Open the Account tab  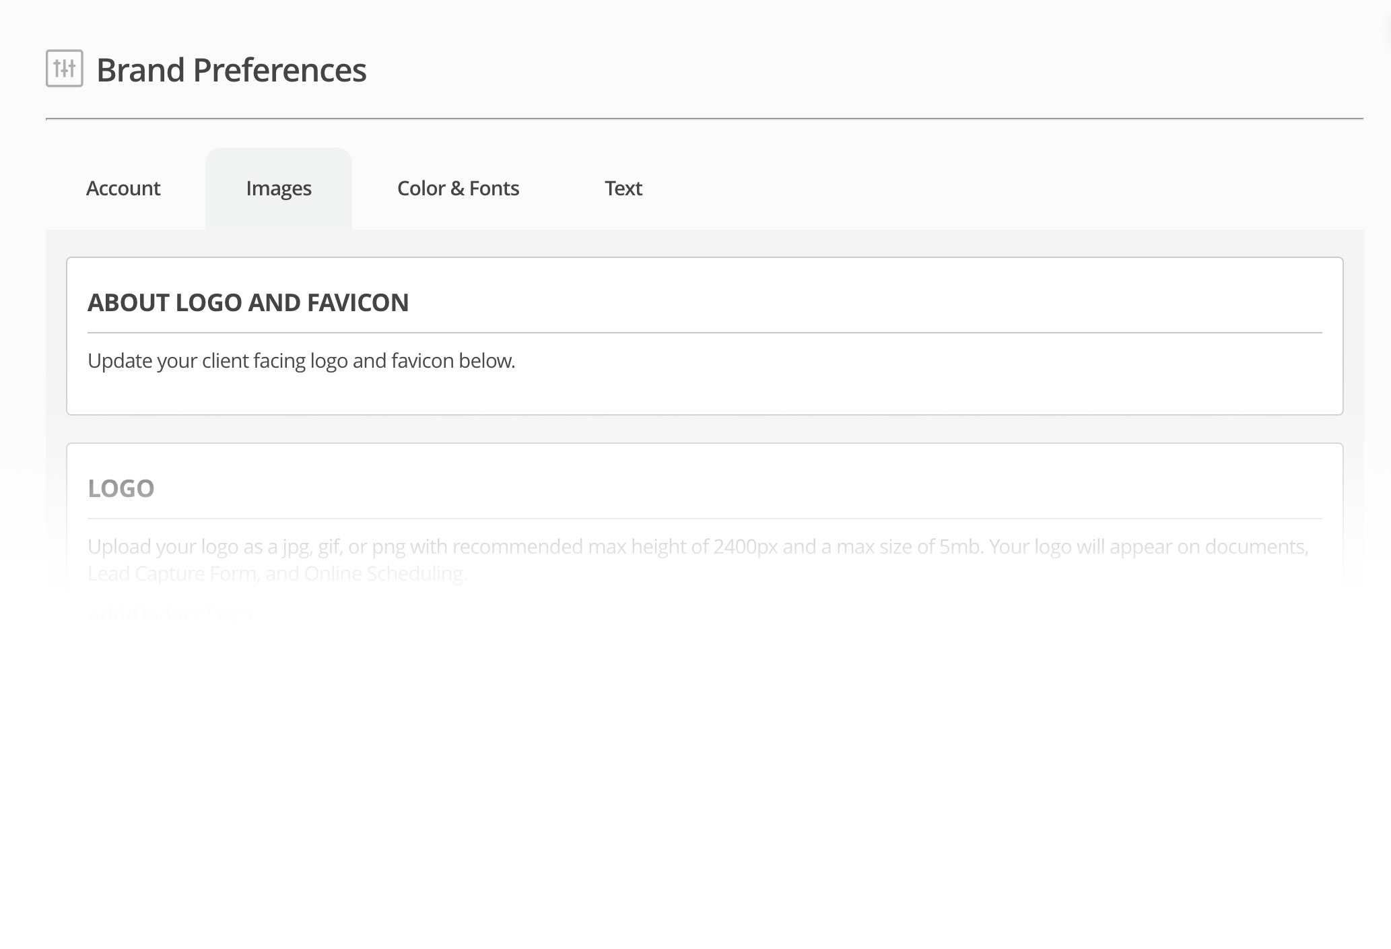point(123,189)
